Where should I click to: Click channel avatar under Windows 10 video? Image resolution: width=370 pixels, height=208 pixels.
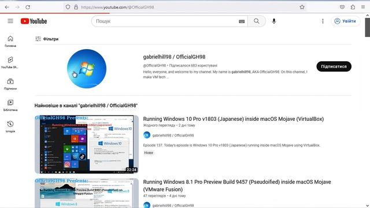pyautogui.click(x=147, y=135)
